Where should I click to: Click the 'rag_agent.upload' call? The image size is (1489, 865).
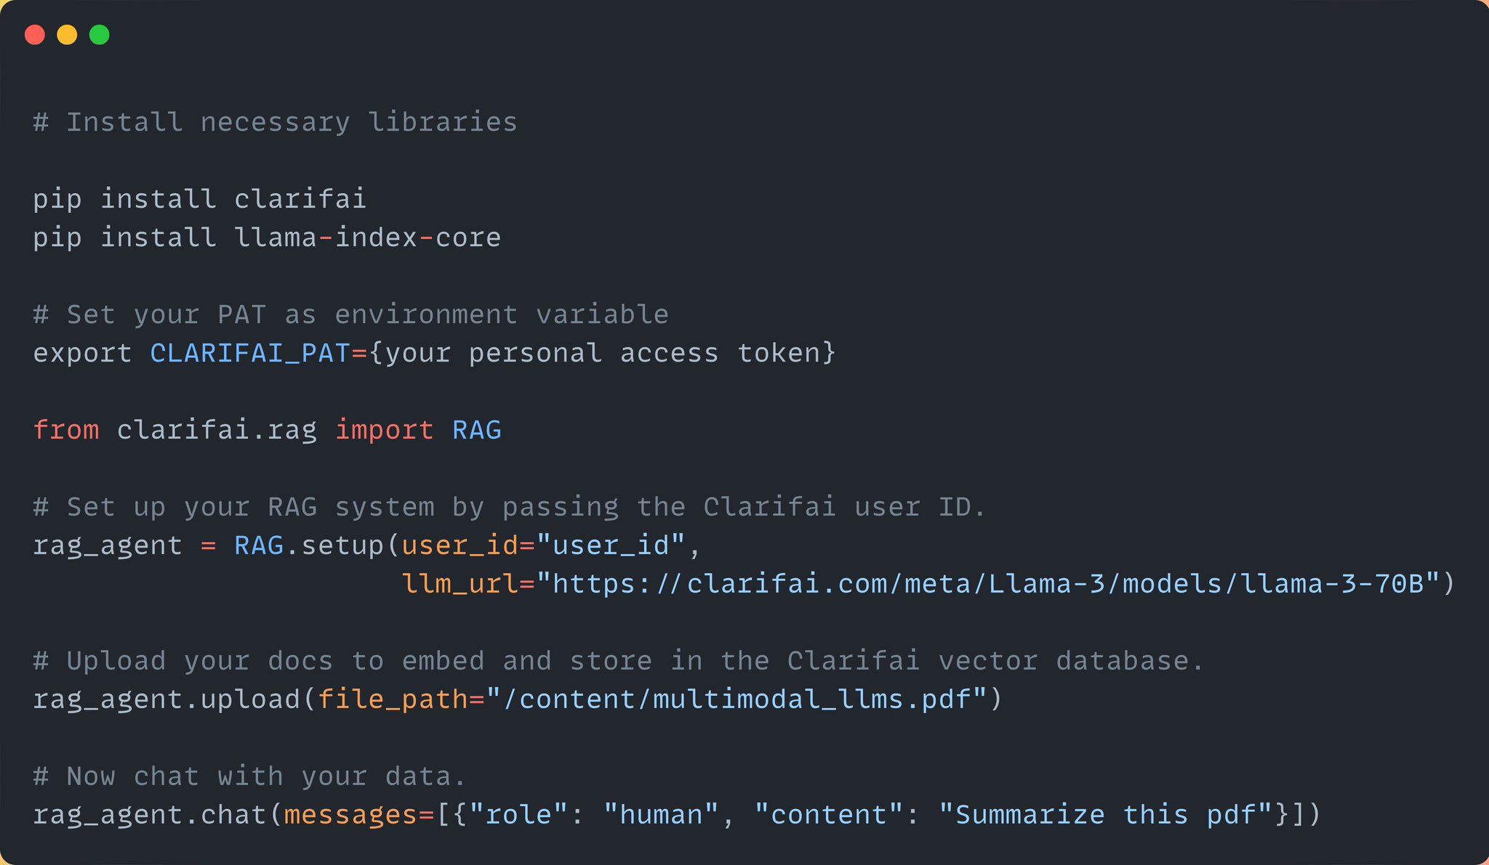click(166, 699)
